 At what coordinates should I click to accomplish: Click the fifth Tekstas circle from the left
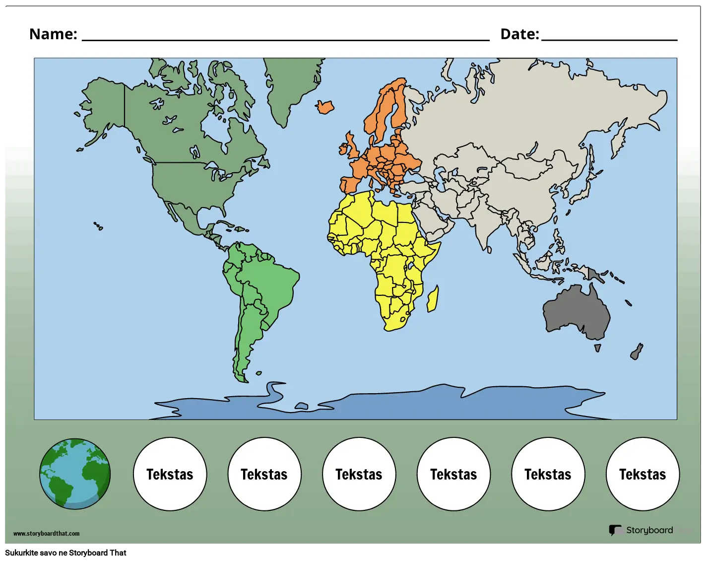548,474
